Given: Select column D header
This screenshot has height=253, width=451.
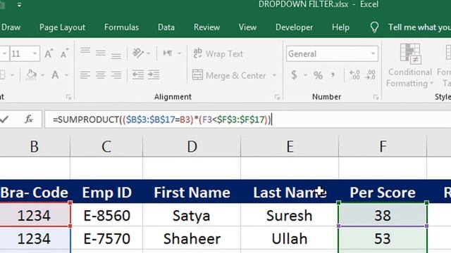Looking at the screenshot, I should click(x=192, y=146).
